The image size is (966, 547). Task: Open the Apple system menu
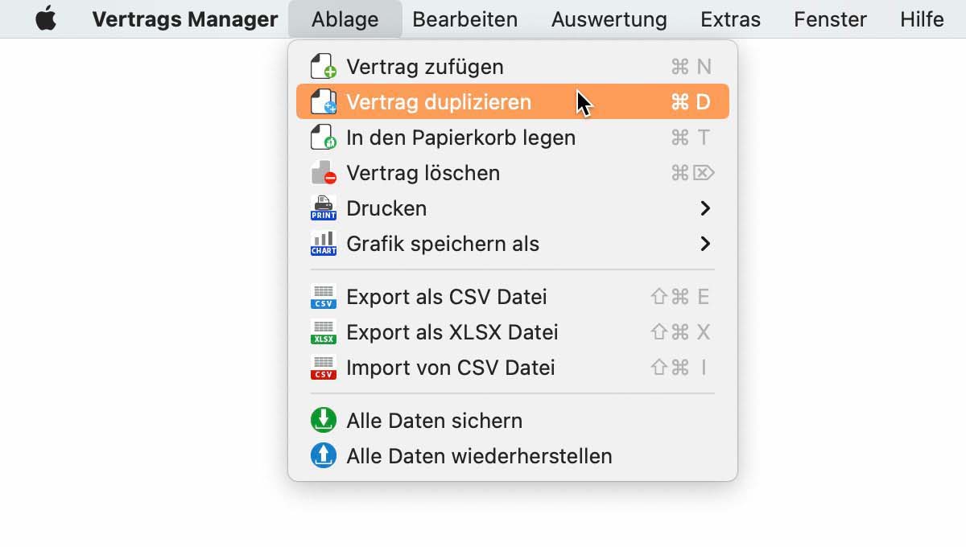[47, 19]
